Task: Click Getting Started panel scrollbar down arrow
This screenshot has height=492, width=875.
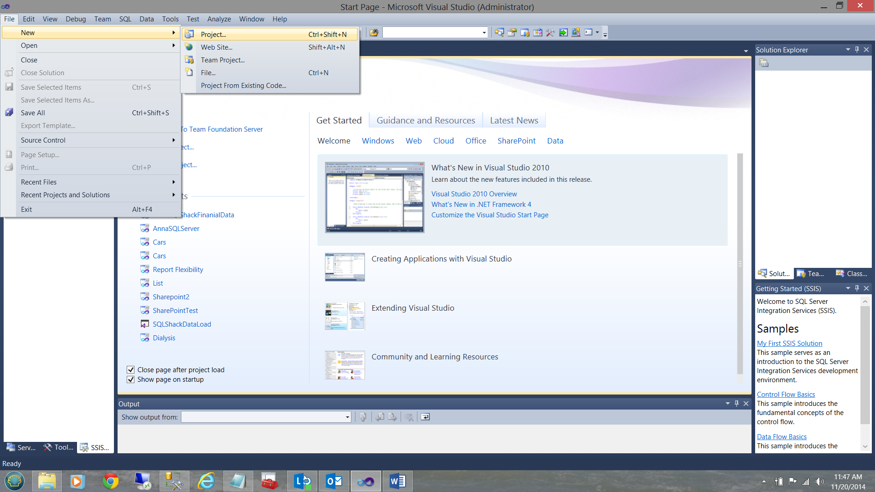Action: pos(865,446)
